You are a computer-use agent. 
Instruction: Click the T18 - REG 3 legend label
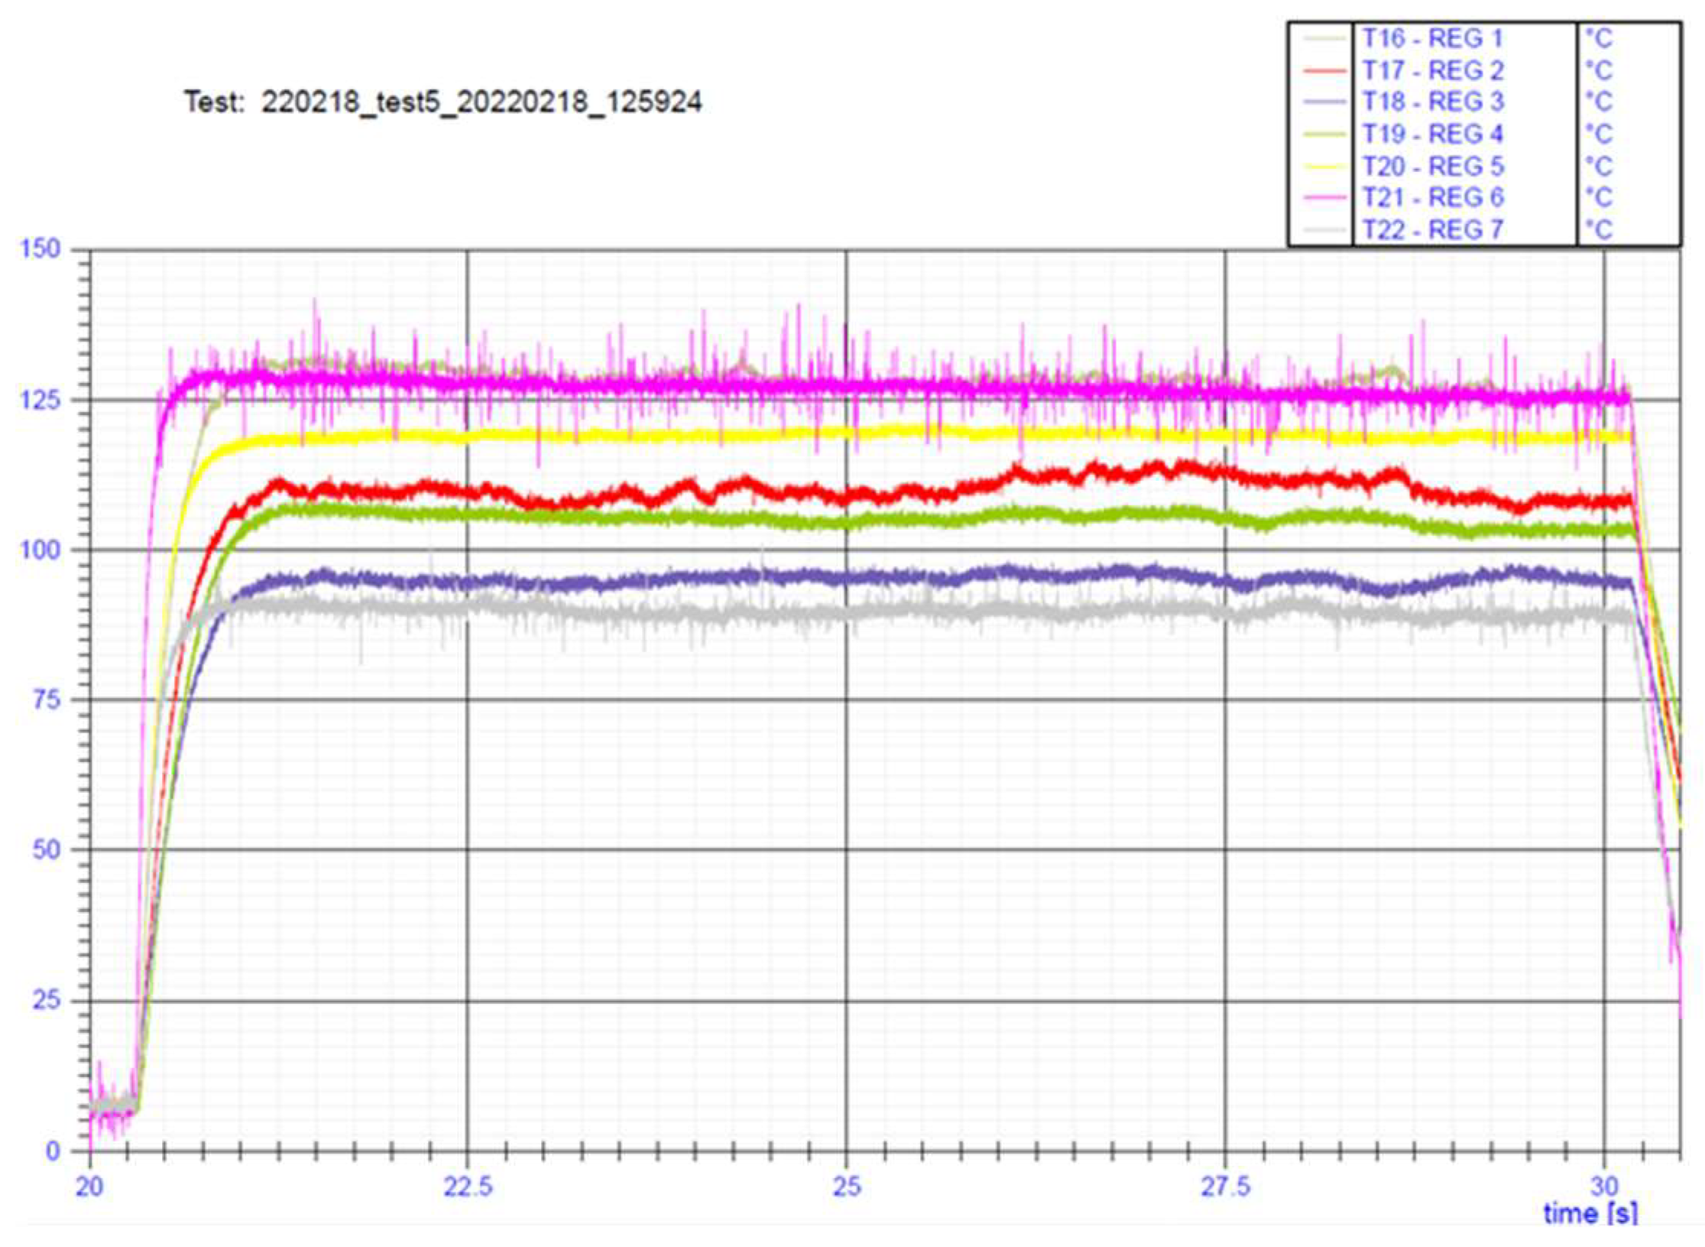[x=1432, y=102]
